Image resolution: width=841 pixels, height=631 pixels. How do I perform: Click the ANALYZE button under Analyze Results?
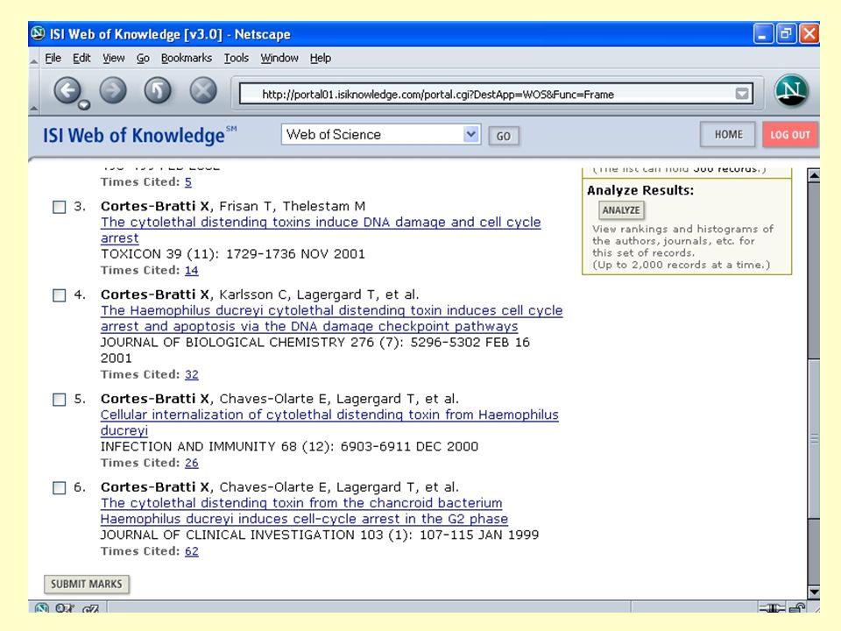pos(620,209)
